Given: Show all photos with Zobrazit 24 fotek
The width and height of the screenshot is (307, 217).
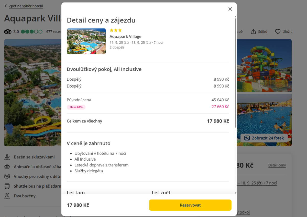Looking at the screenshot, I should click(x=265, y=138).
